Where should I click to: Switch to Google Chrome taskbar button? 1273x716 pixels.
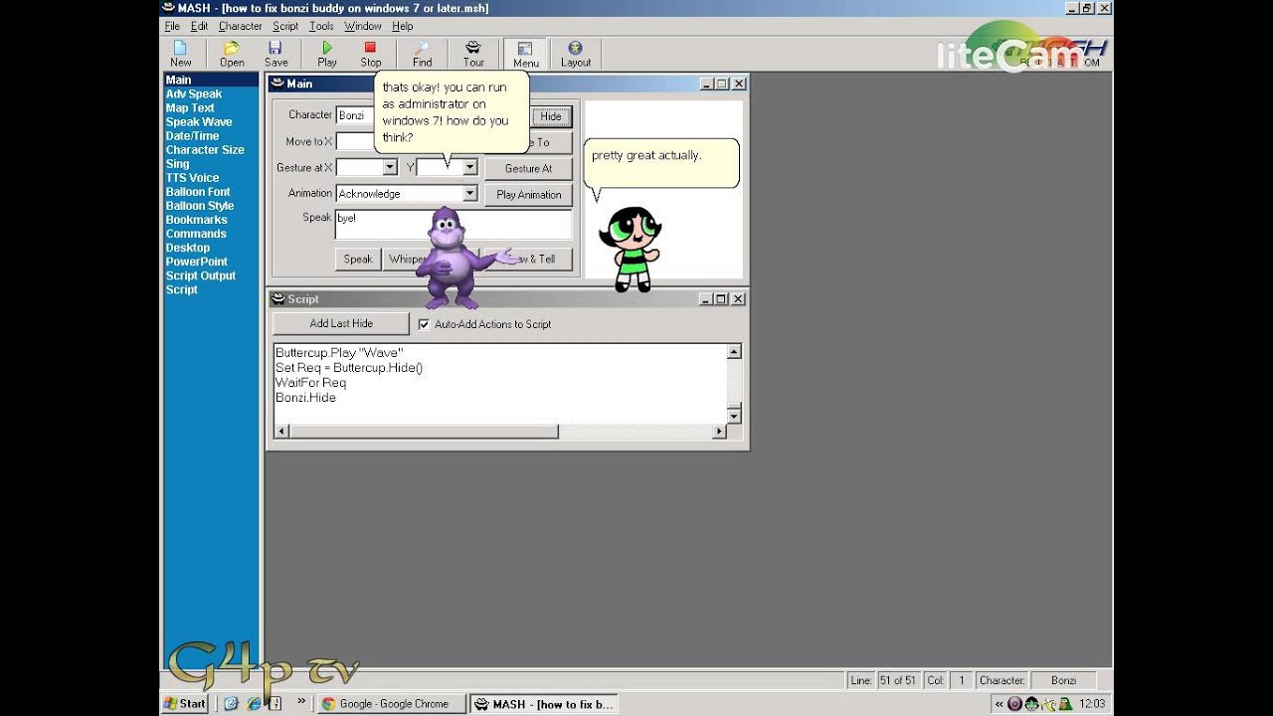tap(392, 704)
